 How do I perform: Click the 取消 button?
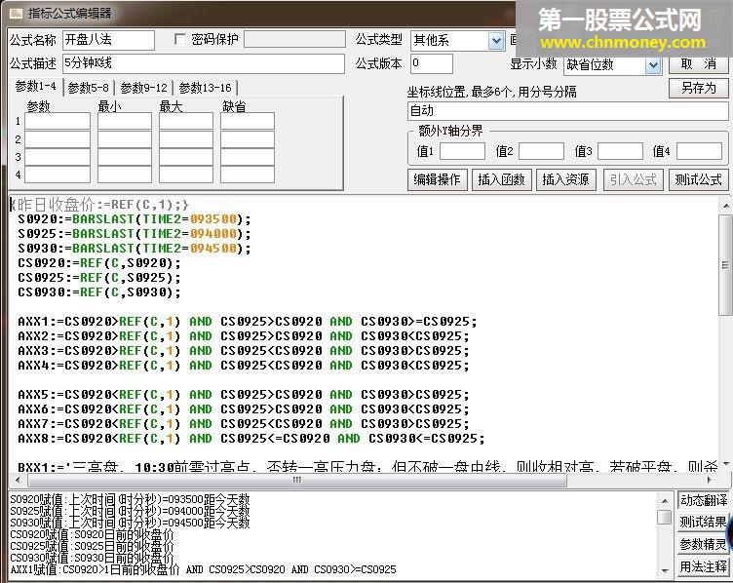(x=699, y=64)
